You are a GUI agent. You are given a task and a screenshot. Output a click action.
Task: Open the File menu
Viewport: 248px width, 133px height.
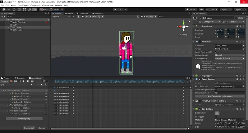point(3,5)
